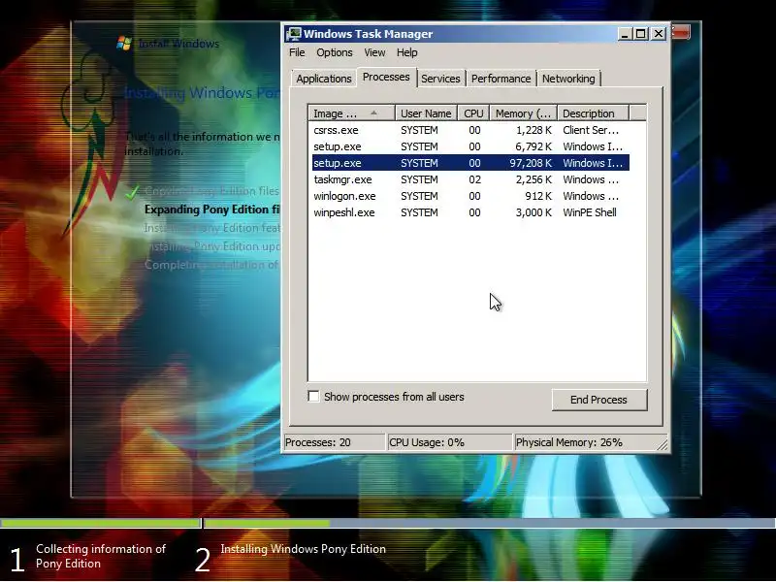This screenshot has height=582, width=776.
Task: Sort processes by CPU column header
Action: point(473,113)
